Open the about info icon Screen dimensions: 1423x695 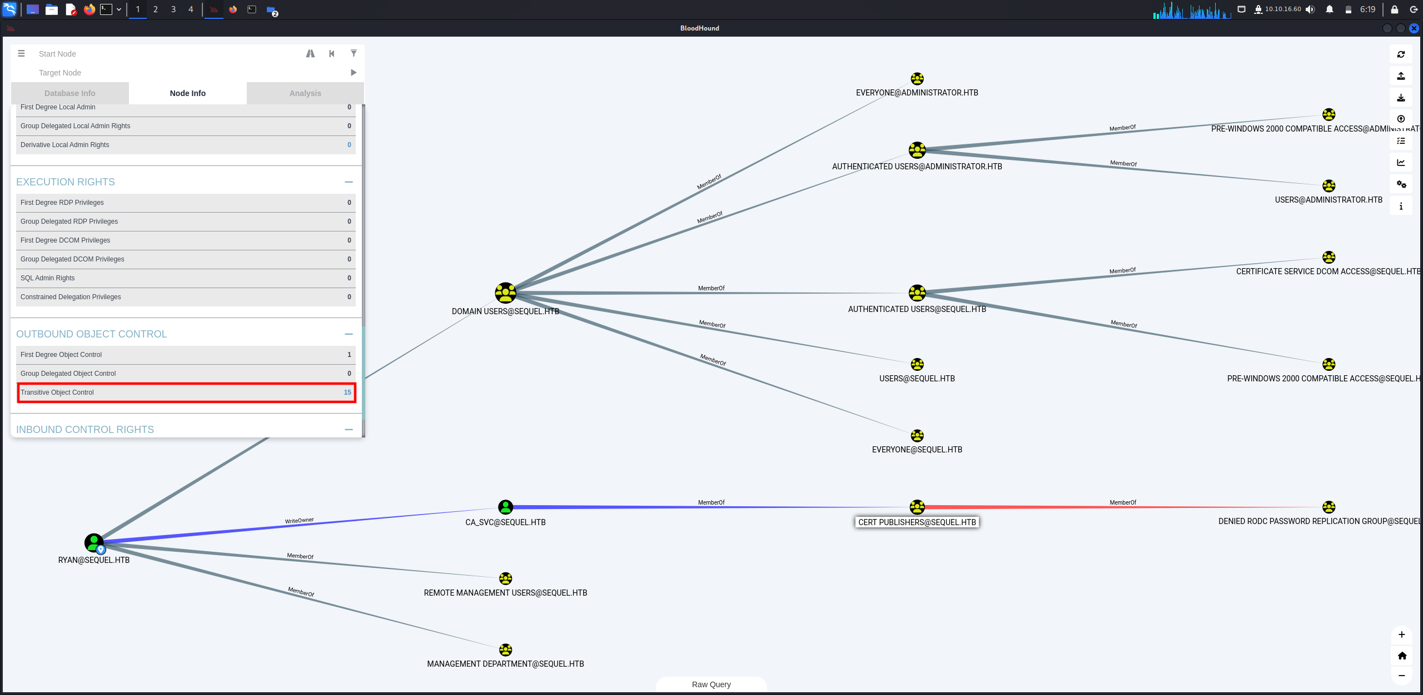click(1401, 206)
